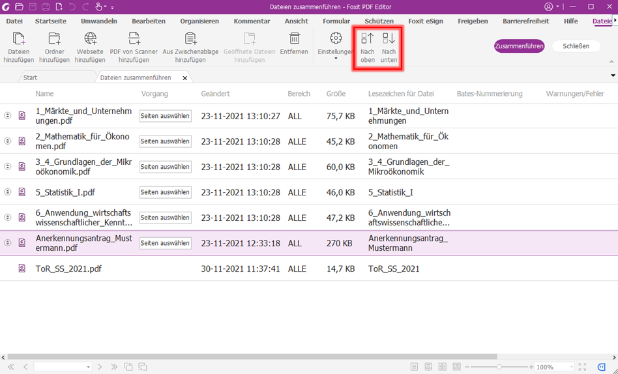
Task: Expand the 5_Statistik_I.pdf row
Action: click(7, 192)
